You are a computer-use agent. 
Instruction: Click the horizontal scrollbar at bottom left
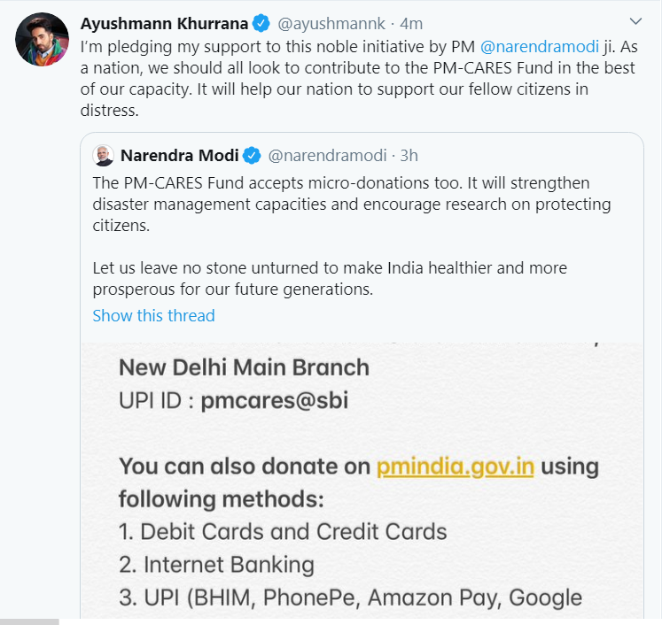(x=29, y=621)
